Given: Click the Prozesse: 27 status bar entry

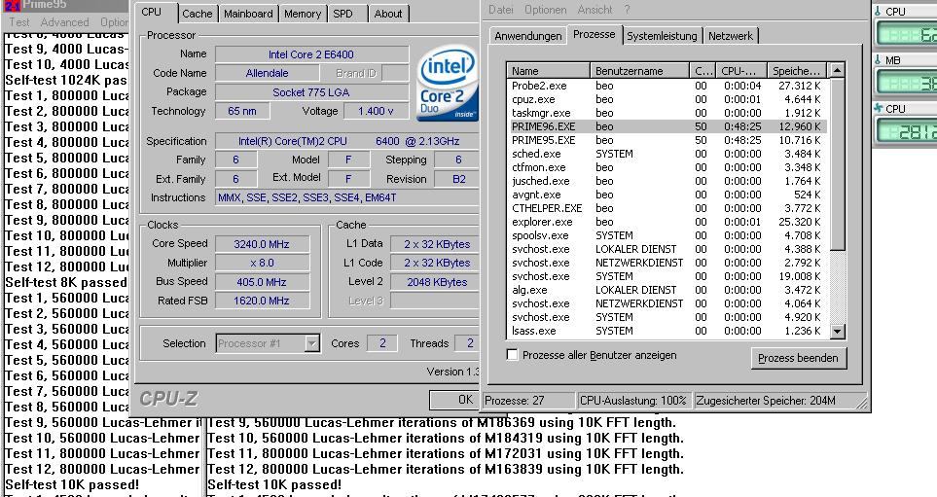Looking at the screenshot, I should (x=528, y=401).
